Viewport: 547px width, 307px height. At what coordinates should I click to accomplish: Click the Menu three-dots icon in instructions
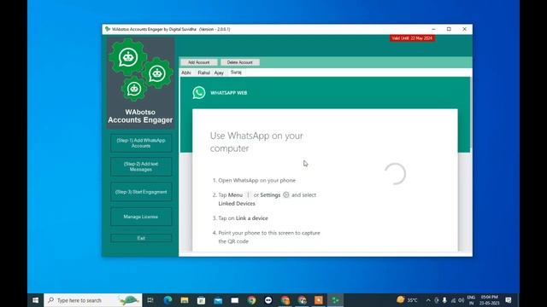click(248, 195)
